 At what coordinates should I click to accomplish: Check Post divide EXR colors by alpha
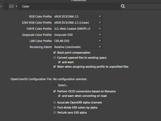pyautogui.click(x=55, y=107)
